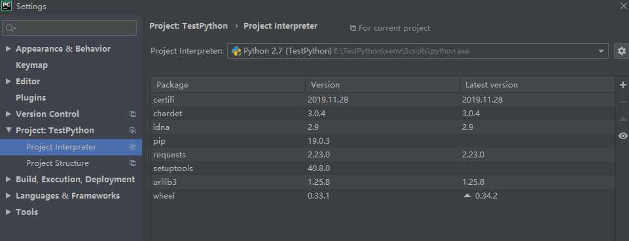The height and width of the screenshot is (241, 629).
Task: Expand the Editor section arrow
Action: [8, 81]
